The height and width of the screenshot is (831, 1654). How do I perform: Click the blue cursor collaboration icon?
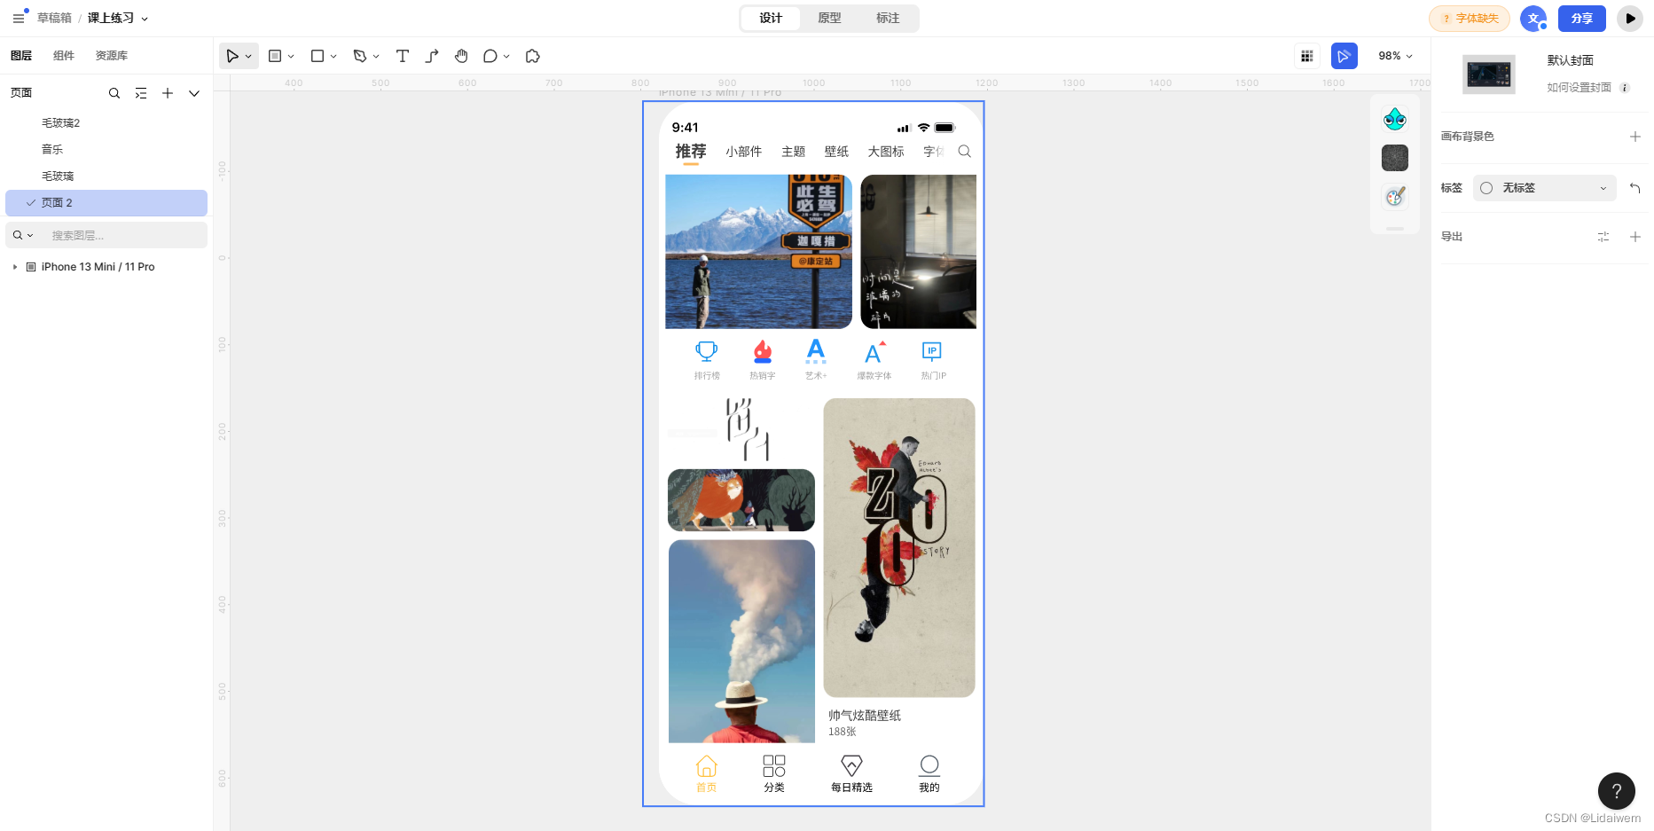(1344, 56)
